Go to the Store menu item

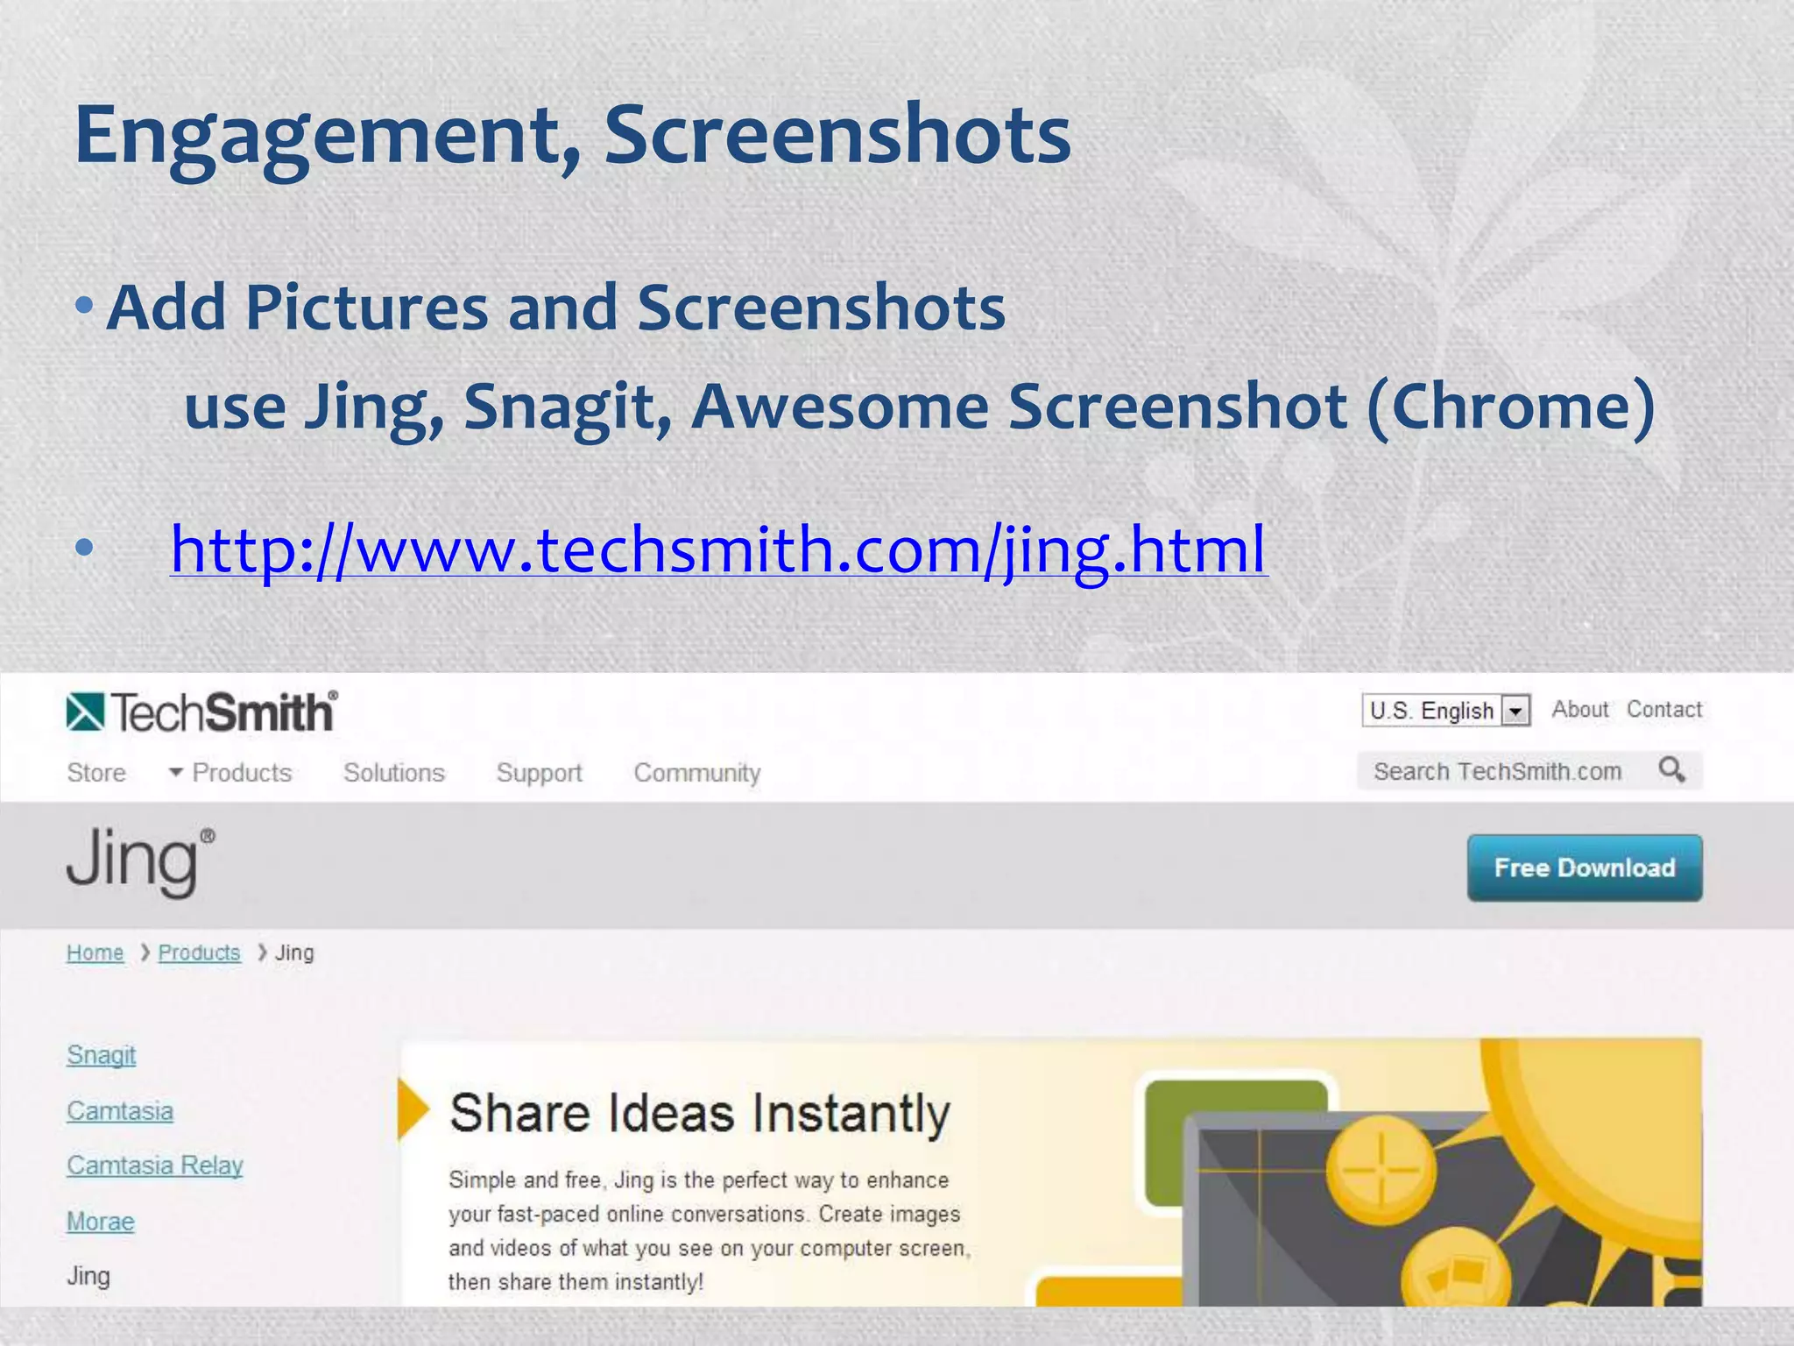tap(96, 773)
